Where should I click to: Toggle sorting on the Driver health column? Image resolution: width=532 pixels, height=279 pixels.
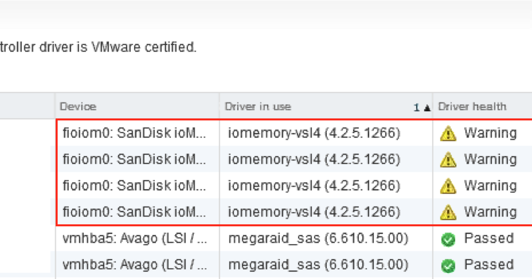[x=471, y=106]
